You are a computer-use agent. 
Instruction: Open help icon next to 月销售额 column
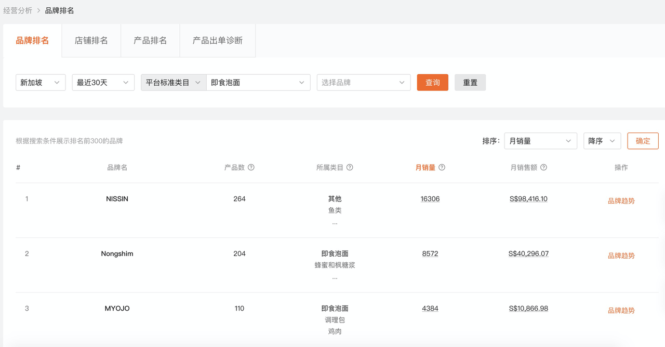[543, 167]
